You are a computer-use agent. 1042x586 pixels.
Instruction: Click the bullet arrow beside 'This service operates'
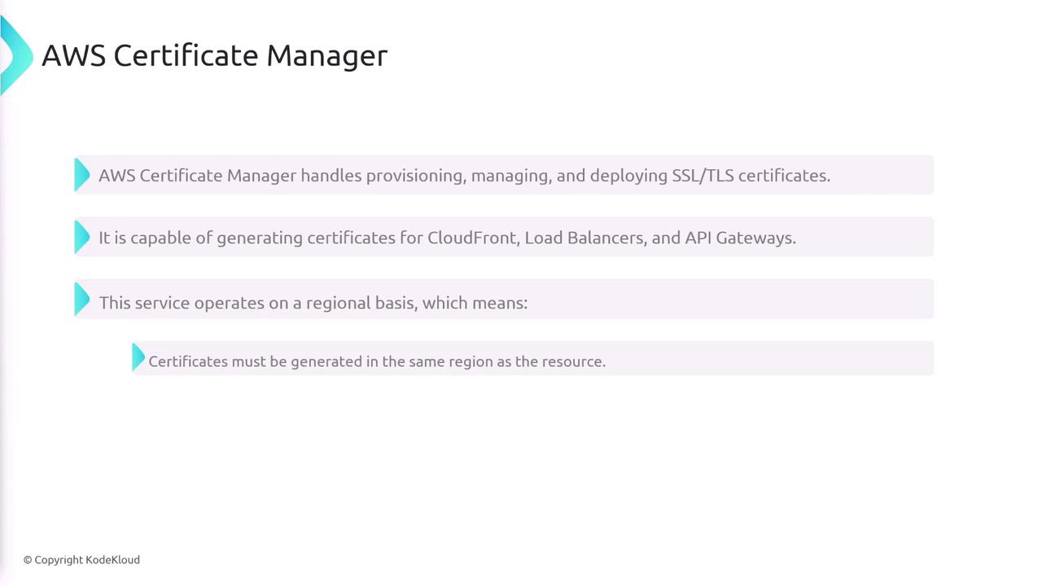(81, 299)
